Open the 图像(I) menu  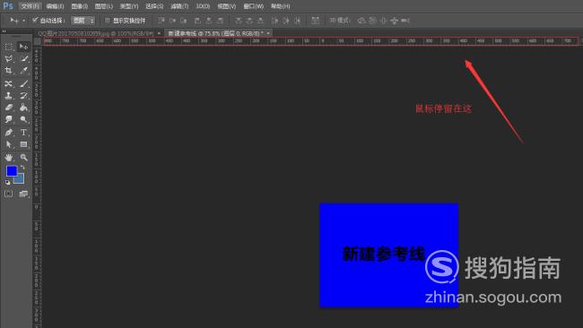point(80,6)
